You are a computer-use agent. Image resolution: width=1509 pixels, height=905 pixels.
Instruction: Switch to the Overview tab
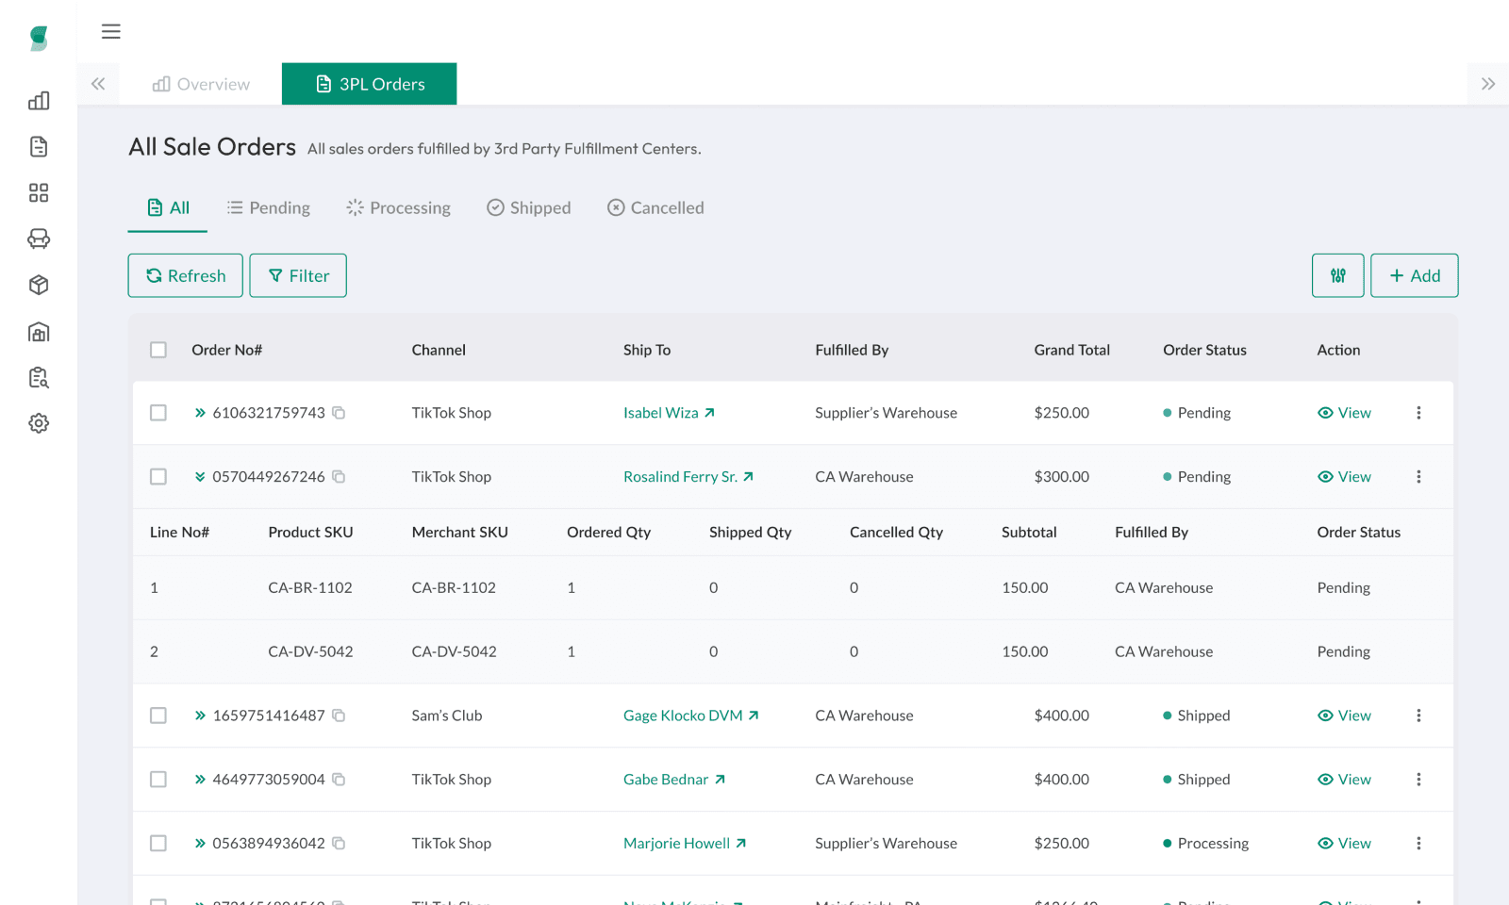tap(202, 84)
